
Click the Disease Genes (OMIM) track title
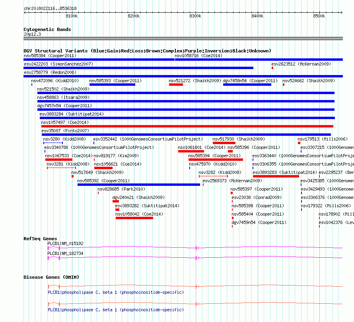[51, 277]
